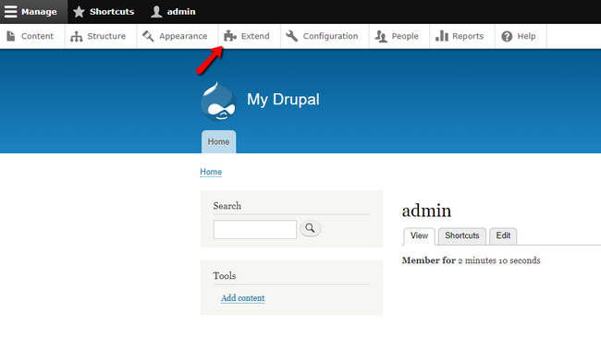
Task: Click the Content page icon
Action: 11,36
